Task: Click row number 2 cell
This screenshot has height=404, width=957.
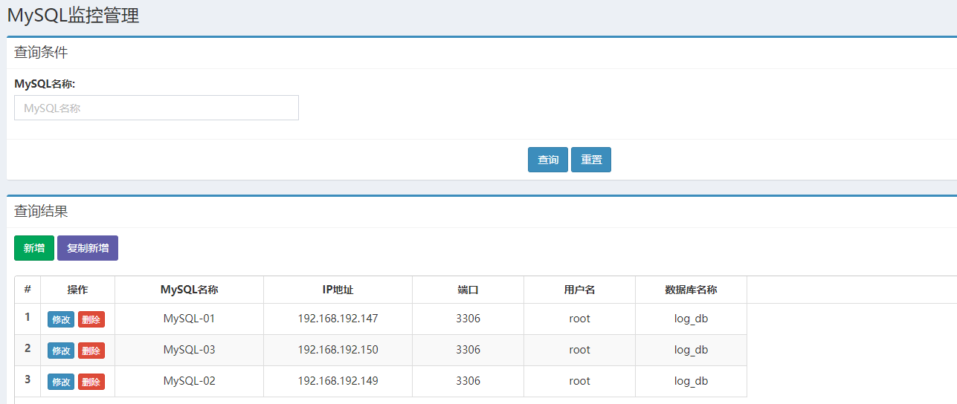Action: click(28, 350)
